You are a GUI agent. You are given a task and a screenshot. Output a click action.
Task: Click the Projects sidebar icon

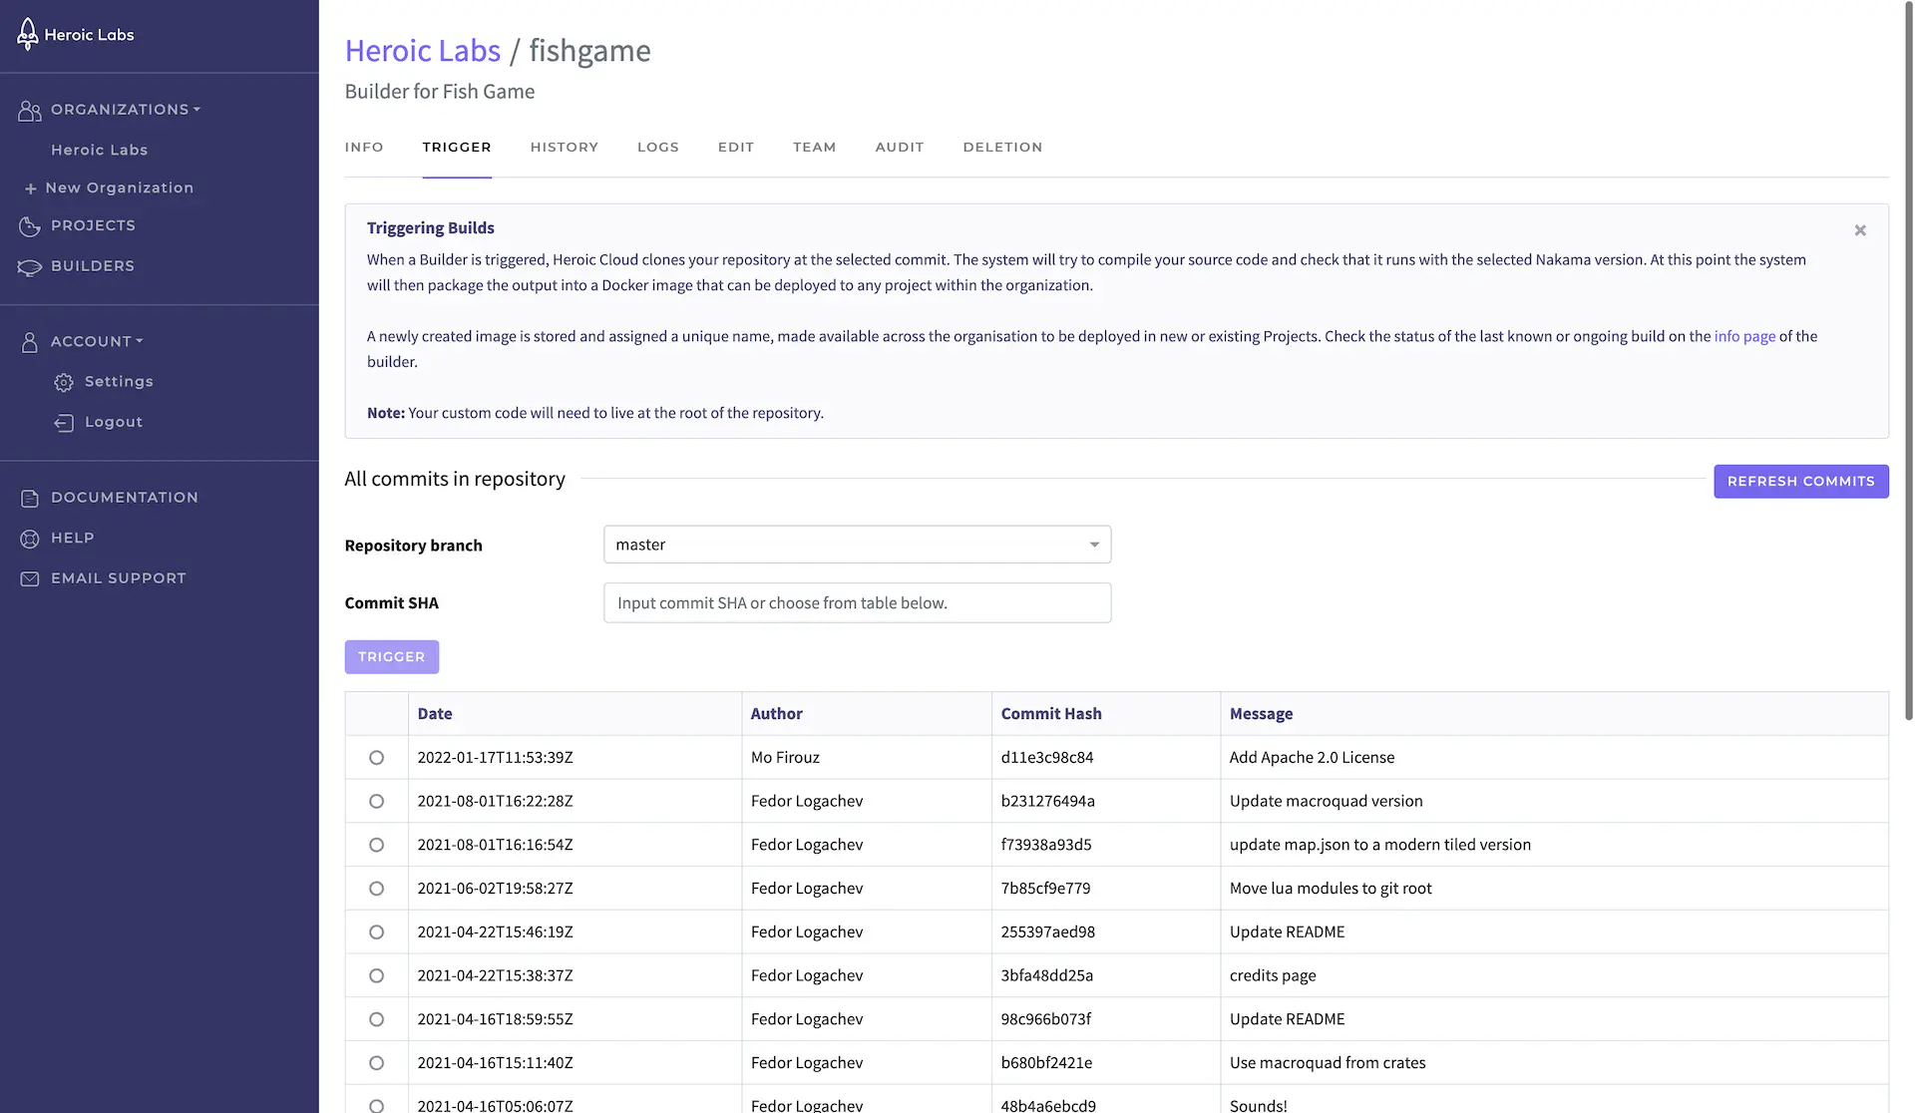click(x=29, y=224)
